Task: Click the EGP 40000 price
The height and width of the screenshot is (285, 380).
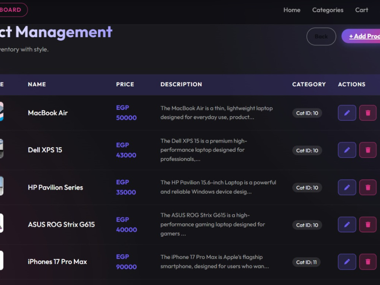Action: coord(126,225)
